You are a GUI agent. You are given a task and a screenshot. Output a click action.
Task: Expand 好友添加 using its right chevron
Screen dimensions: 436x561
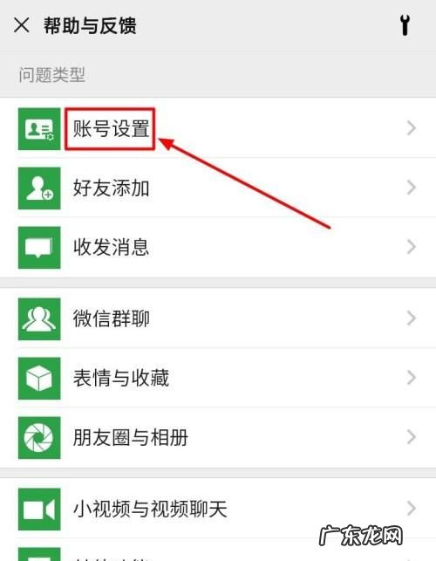click(412, 188)
